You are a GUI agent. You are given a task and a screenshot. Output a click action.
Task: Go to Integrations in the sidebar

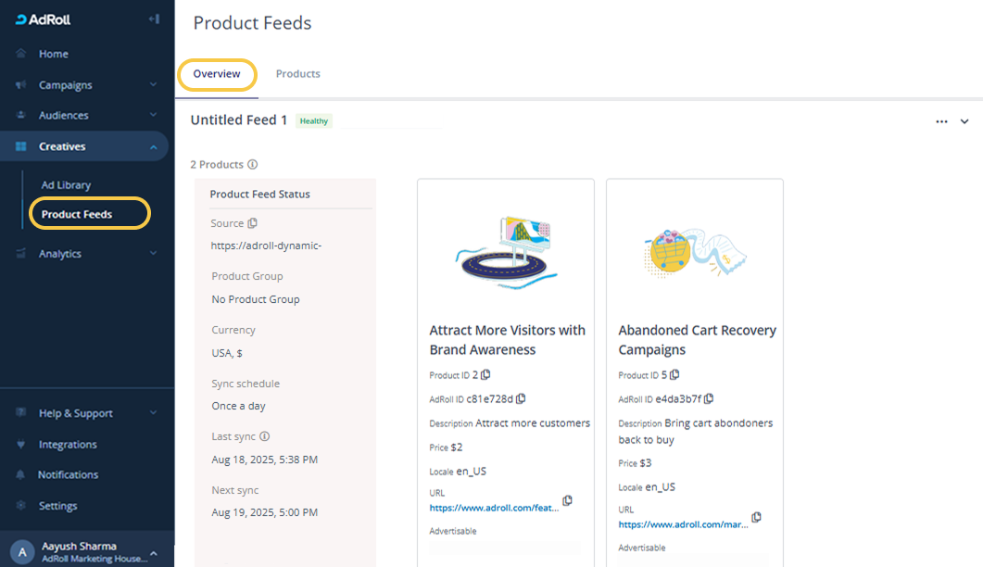click(68, 445)
